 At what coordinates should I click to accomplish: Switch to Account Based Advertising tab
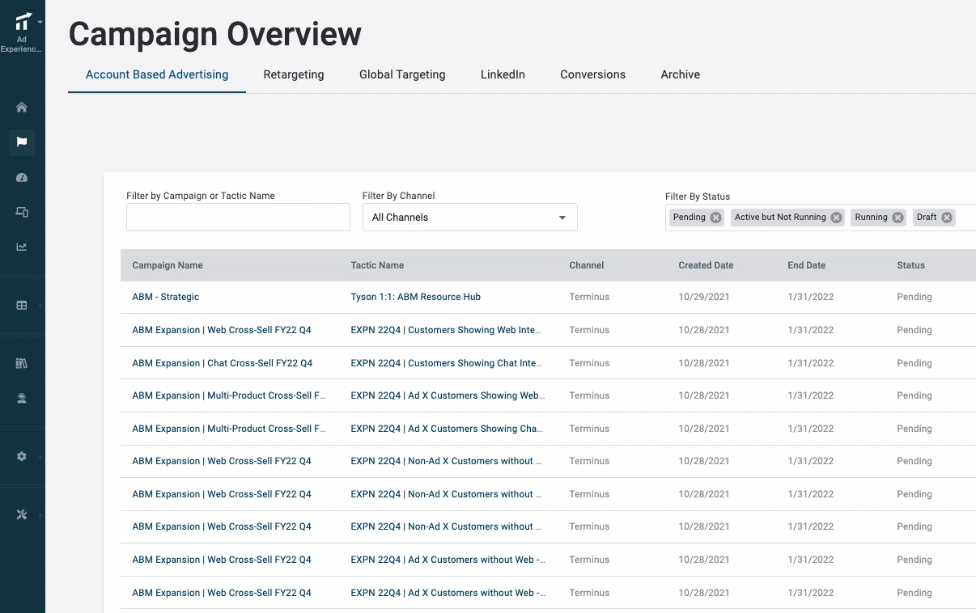point(157,74)
